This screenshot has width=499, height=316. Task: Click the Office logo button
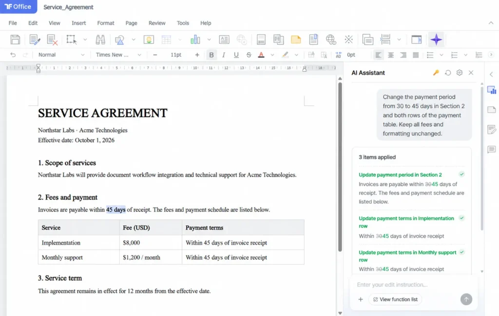18,7
